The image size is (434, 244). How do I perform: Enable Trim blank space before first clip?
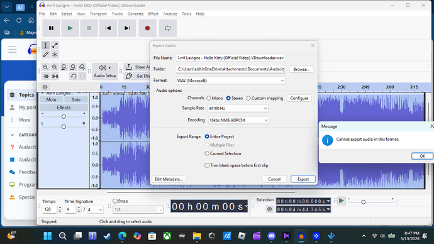pyautogui.click(x=207, y=165)
